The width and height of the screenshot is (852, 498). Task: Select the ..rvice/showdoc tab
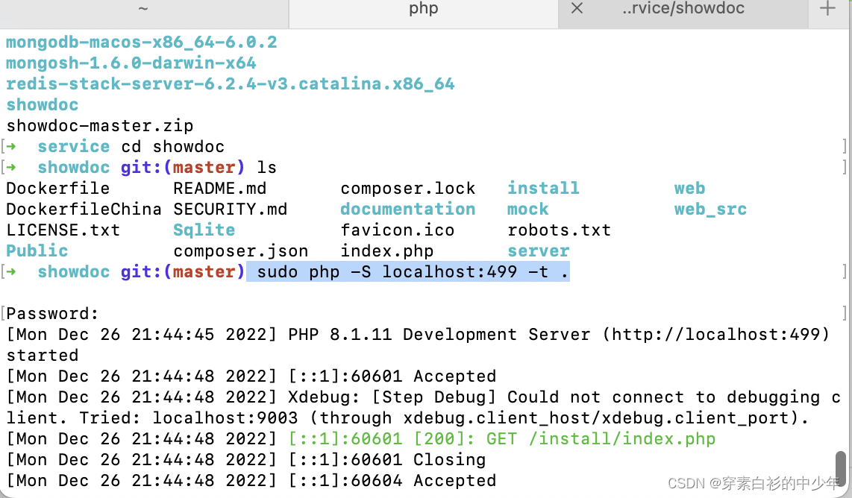[x=683, y=9]
